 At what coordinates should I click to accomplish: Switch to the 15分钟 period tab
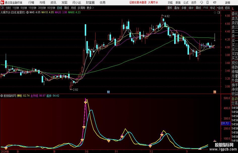point(32,8)
